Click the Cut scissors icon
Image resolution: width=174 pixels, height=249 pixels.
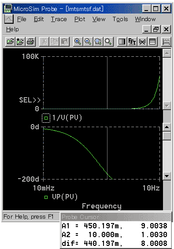44,42
